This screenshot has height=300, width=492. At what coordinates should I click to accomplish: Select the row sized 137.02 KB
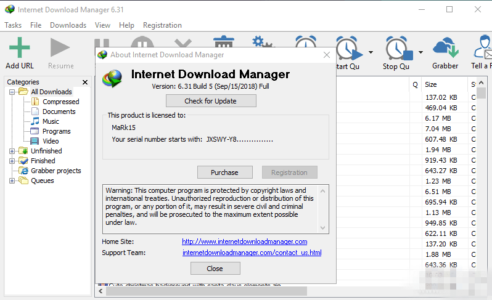coord(441,97)
